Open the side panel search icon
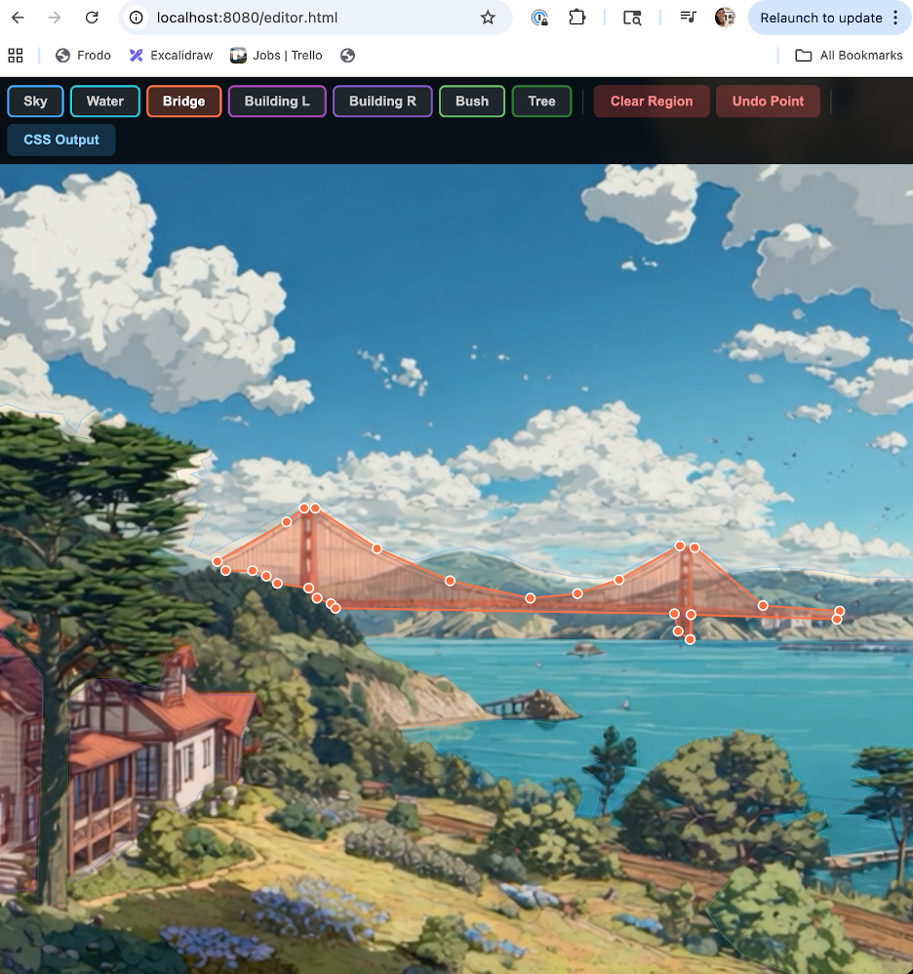Screen dimensions: 913x974 632,18
